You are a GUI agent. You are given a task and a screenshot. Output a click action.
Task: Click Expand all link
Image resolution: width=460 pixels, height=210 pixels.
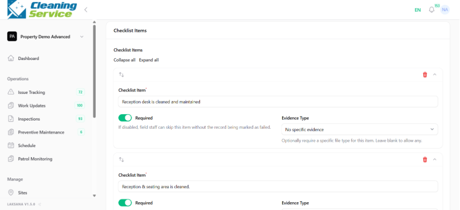[x=149, y=60]
